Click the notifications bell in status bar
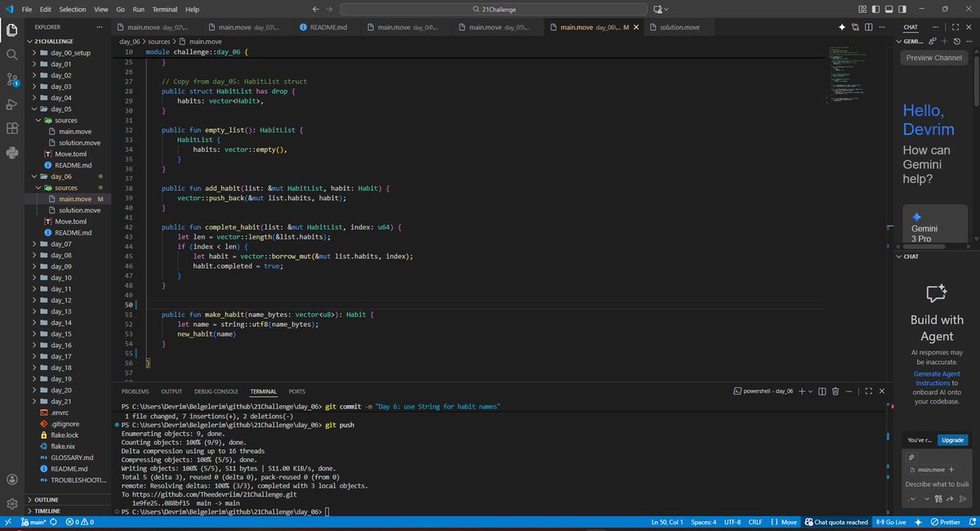The height and width of the screenshot is (531, 980). tap(971, 522)
